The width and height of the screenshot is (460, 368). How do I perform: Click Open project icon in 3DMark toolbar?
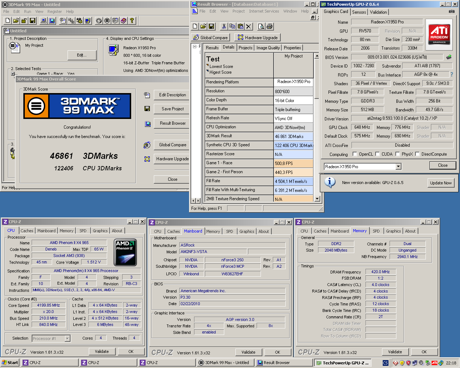click(16, 20)
